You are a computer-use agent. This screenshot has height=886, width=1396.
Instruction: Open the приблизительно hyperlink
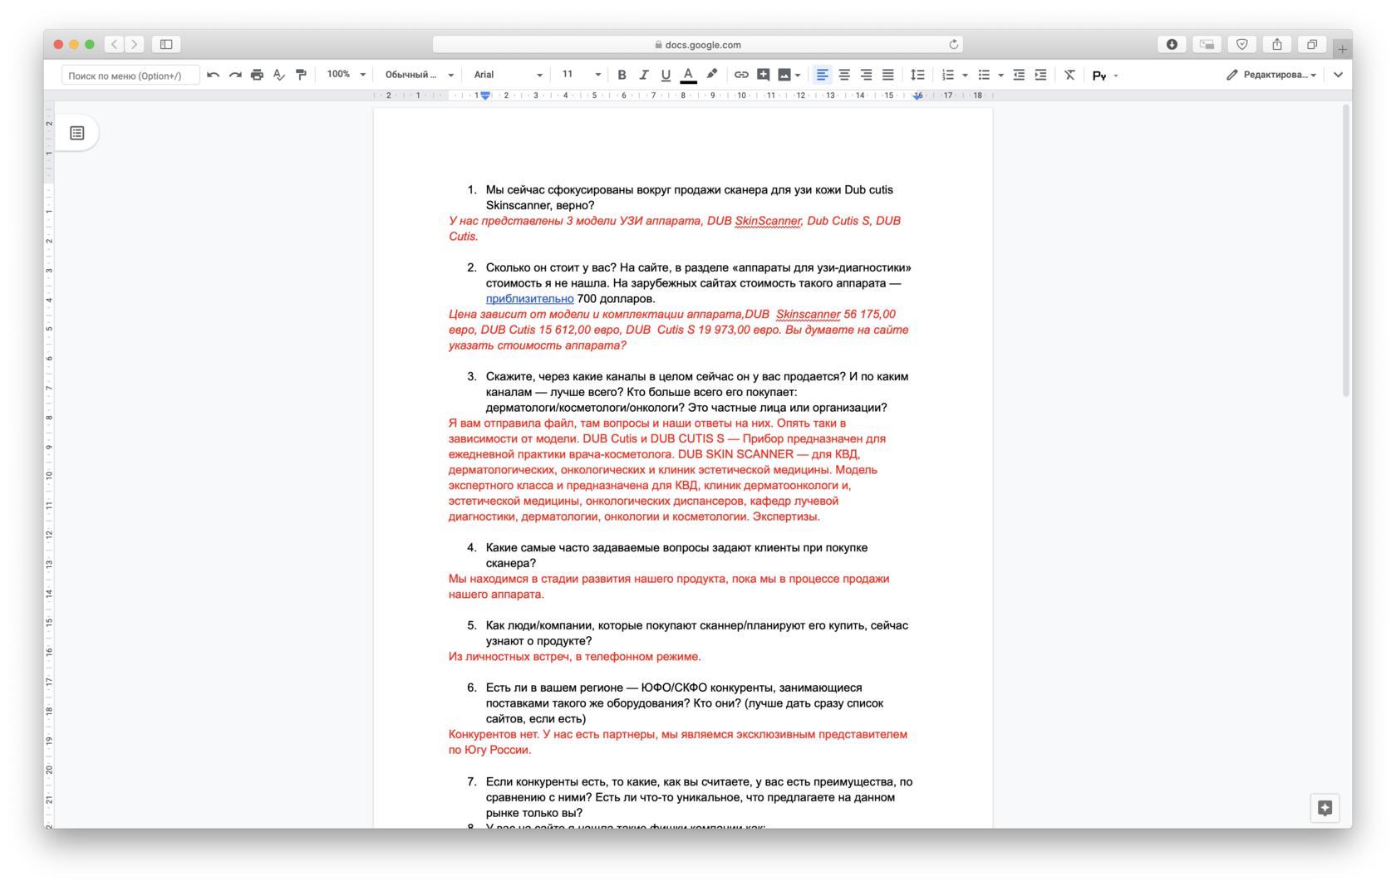[529, 299]
